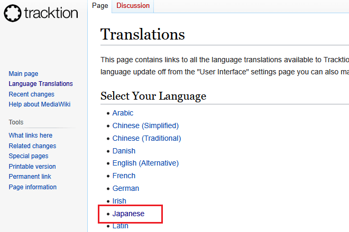Open the Main page link
The height and width of the screenshot is (232, 349).
point(23,74)
